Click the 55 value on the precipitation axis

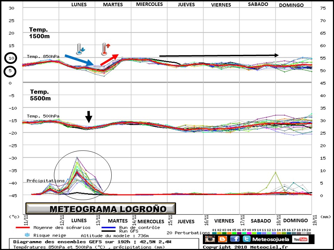323,58
